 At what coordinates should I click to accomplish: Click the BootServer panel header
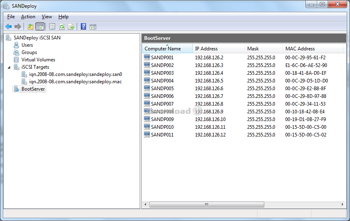[244, 38]
